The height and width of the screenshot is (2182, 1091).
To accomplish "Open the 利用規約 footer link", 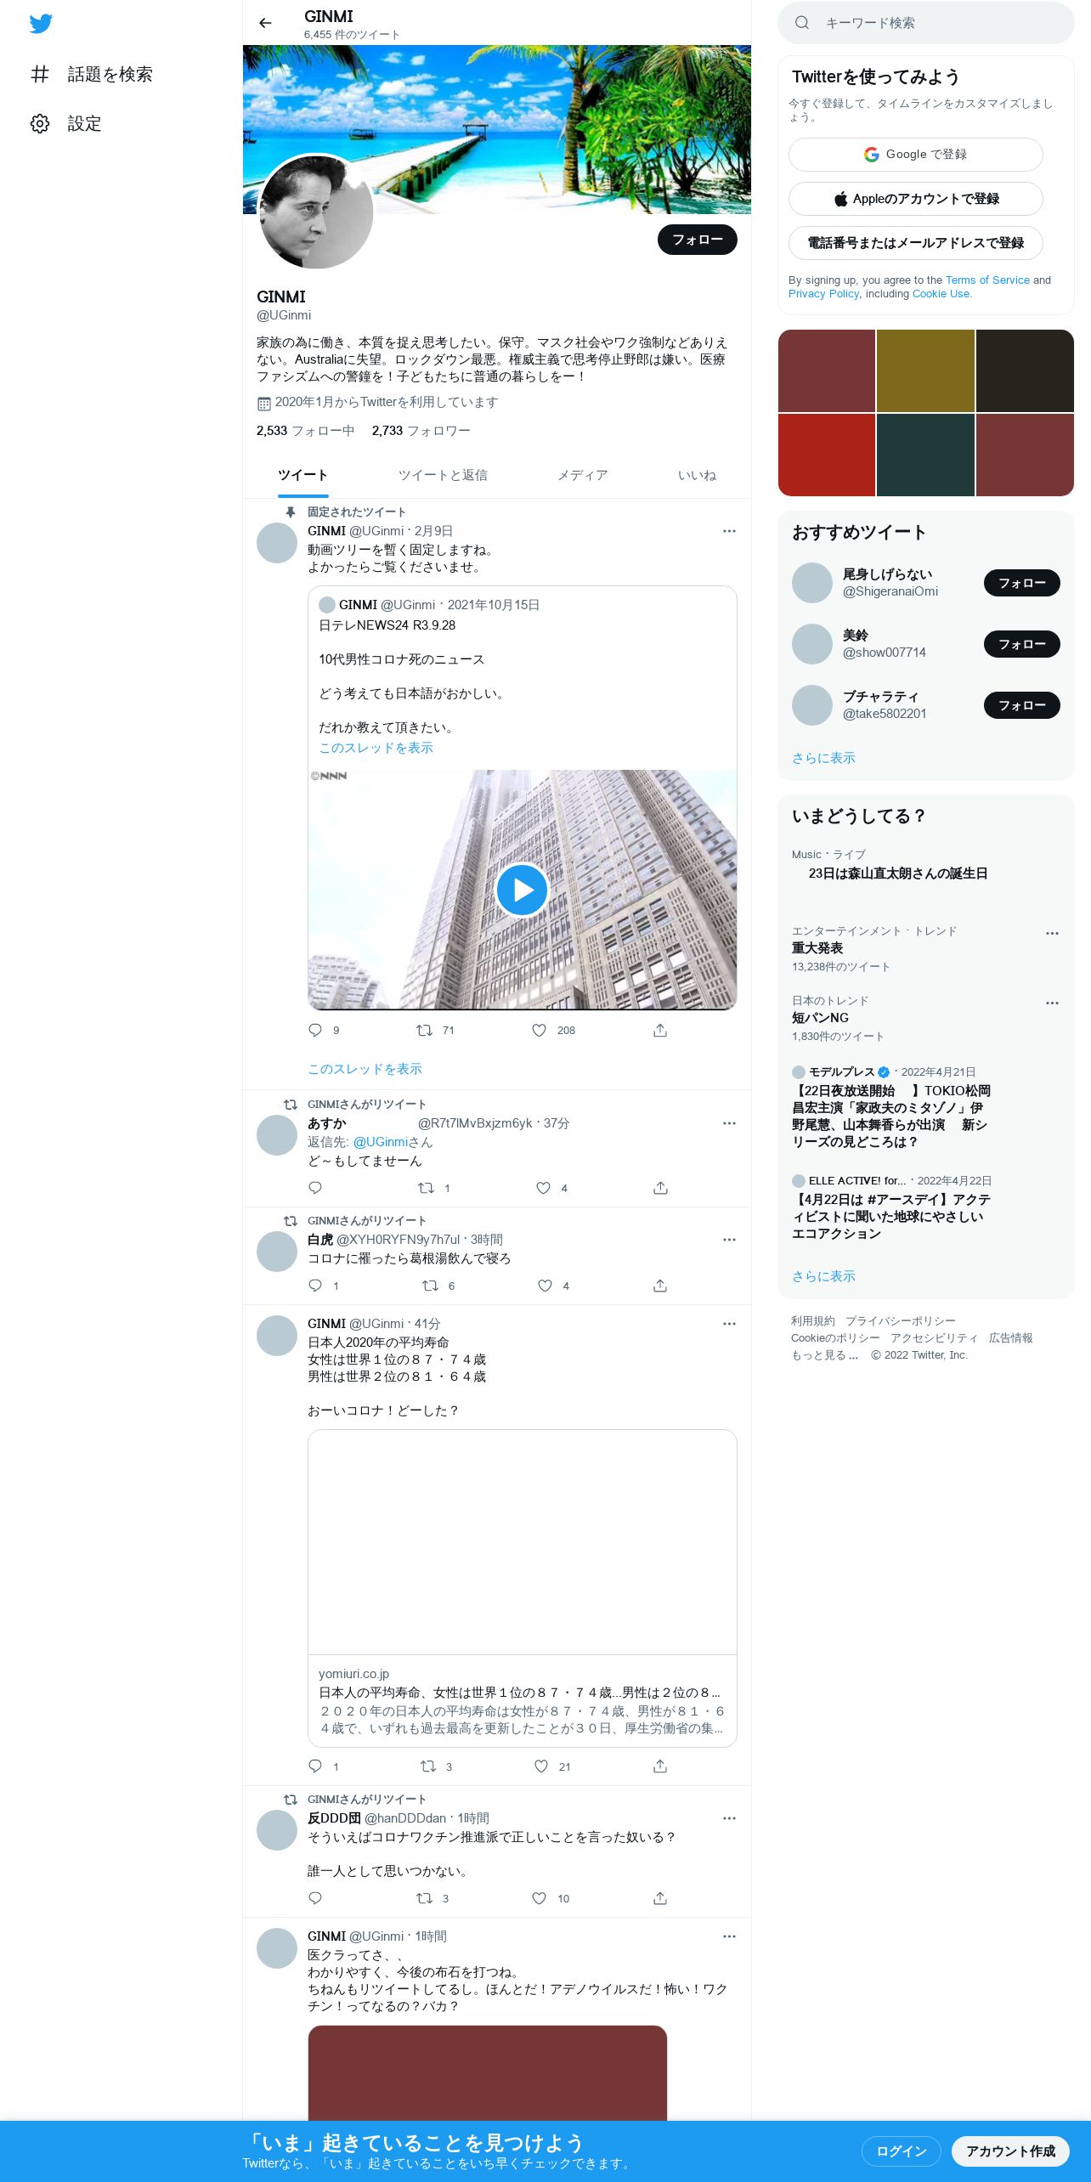I will tap(813, 1321).
